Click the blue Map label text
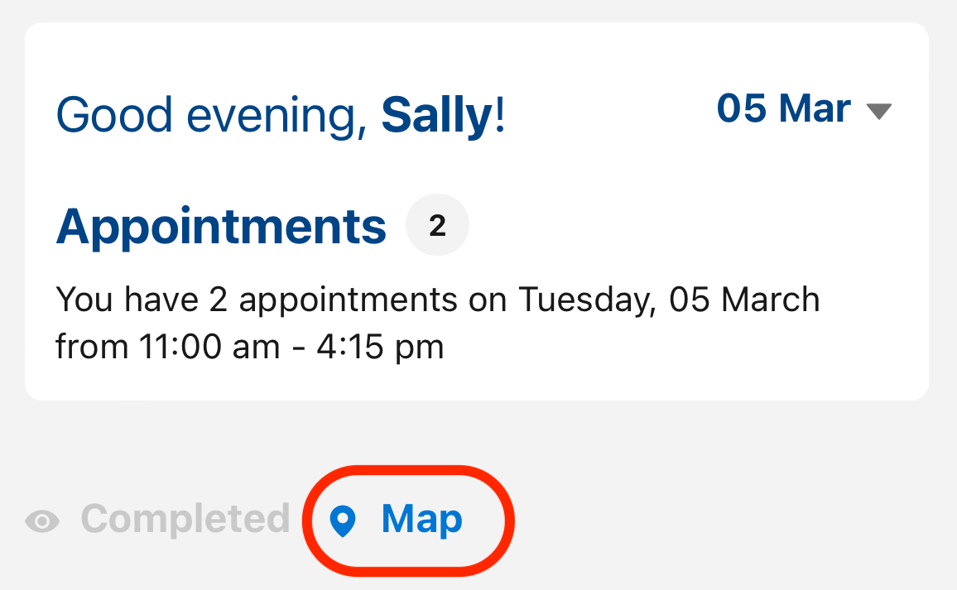Viewport: 957px width, 590px height. (421, 520)
